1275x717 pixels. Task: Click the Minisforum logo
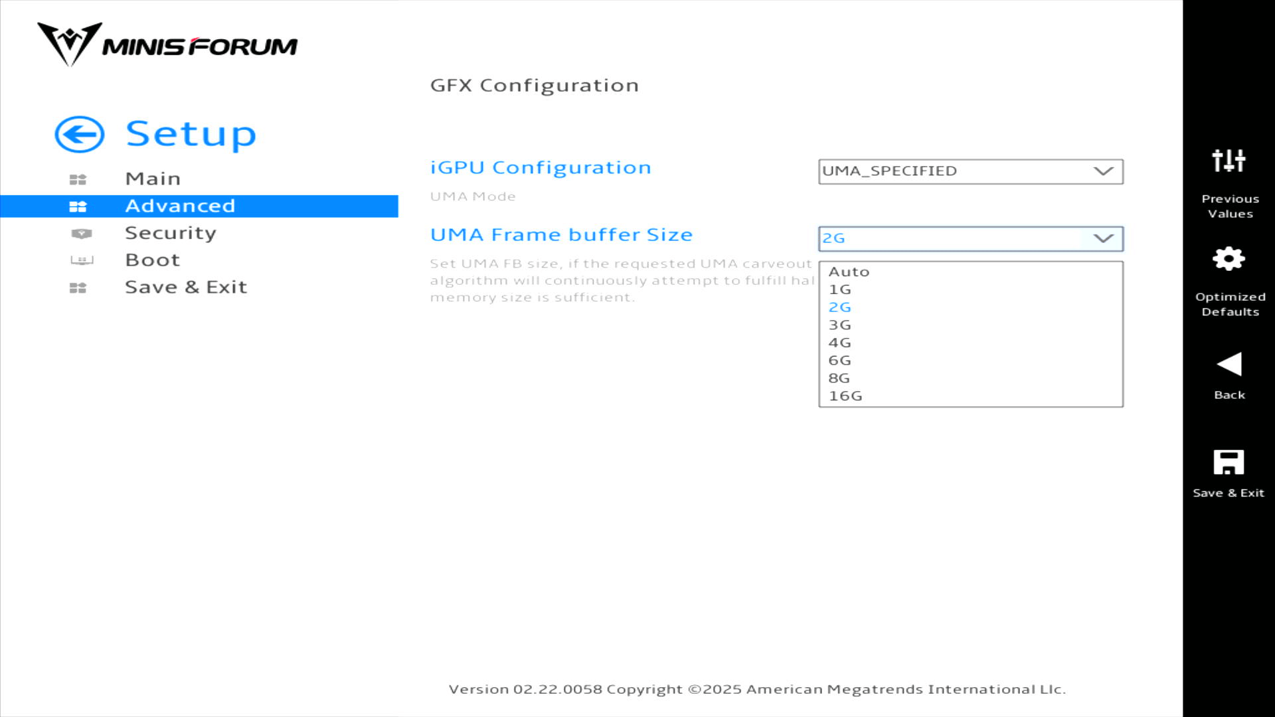pos(167,44)
